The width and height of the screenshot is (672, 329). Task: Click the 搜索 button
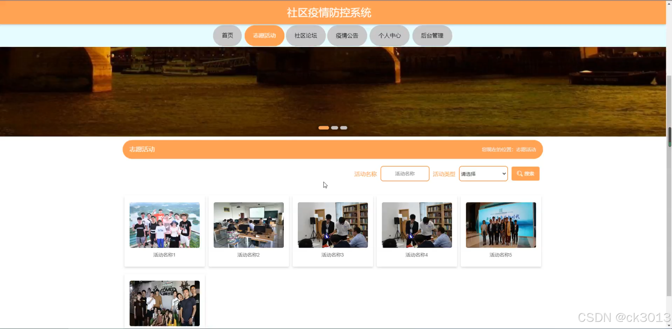click(x=525, y=173)
